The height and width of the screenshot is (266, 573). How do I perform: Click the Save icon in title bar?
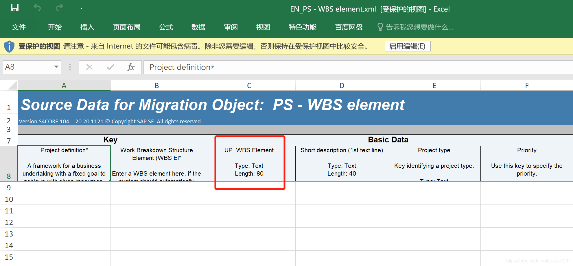15,8
